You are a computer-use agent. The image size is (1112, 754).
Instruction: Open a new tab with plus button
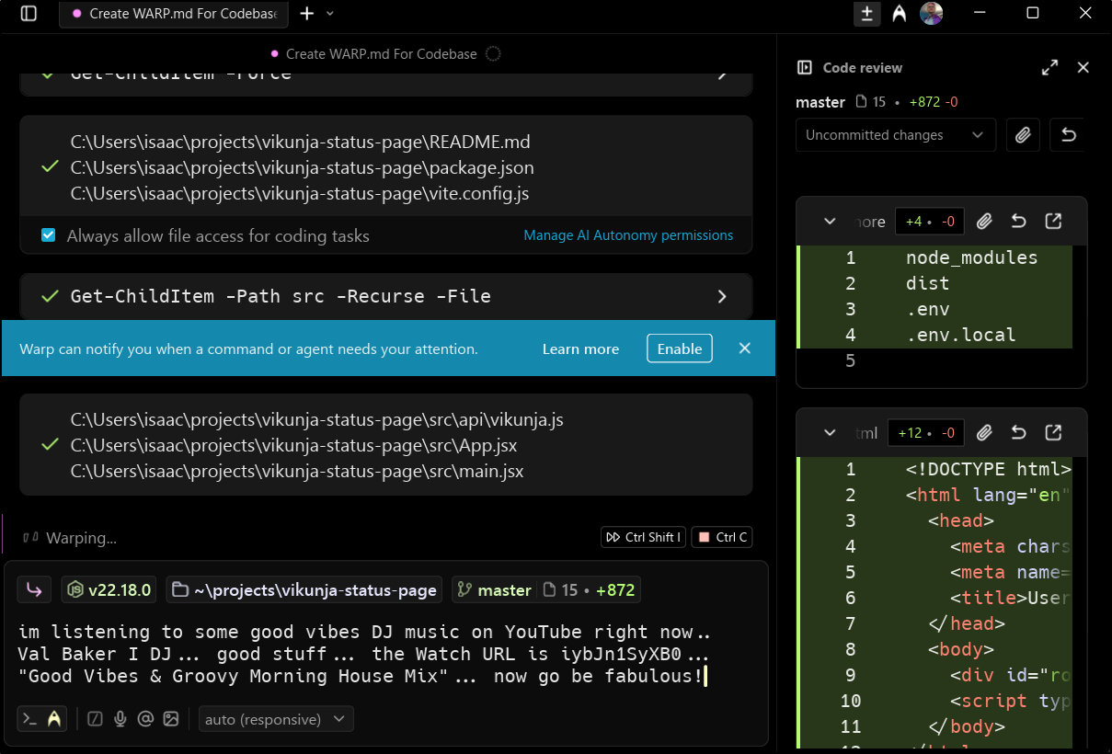pos(307,14)
